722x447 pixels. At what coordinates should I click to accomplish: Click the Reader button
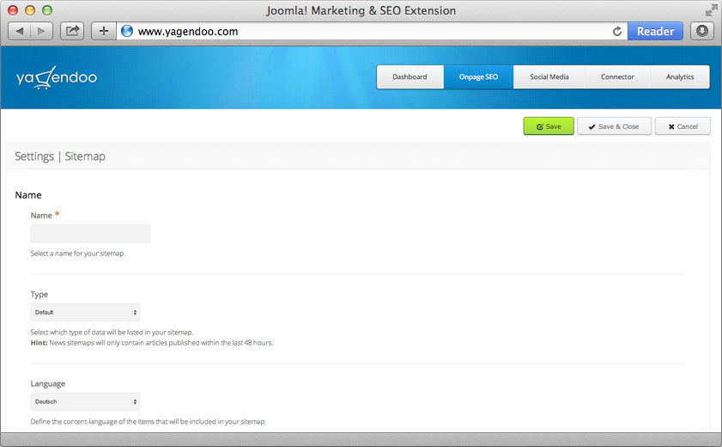pyautogui.click(x=655, y=31)
